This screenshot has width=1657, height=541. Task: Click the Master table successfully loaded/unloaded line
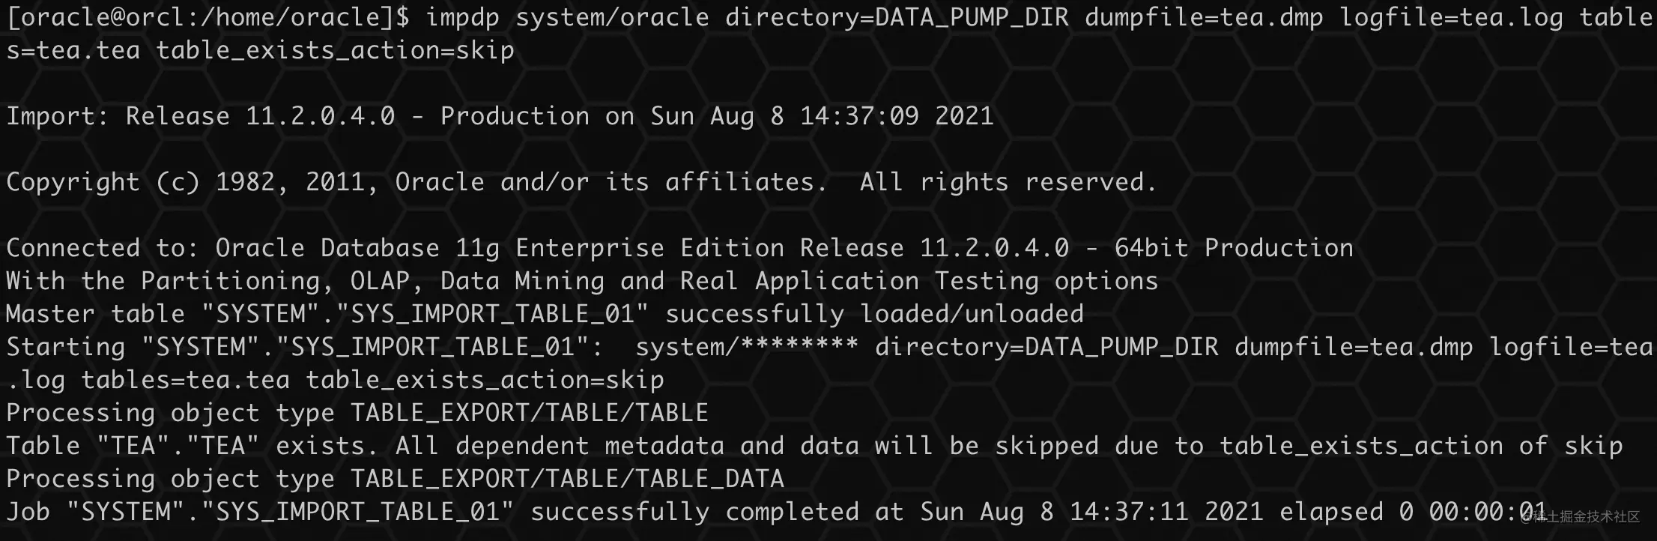[x=545, y=314]
